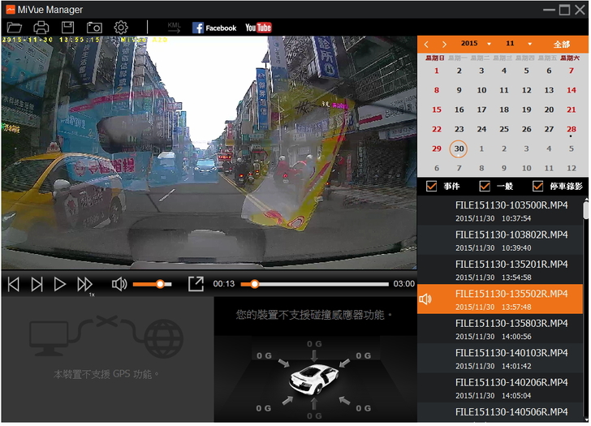Screen dimensions: 591x426
Task: Toggle fullscreen video icon
Action: click(x=196, y=284)
